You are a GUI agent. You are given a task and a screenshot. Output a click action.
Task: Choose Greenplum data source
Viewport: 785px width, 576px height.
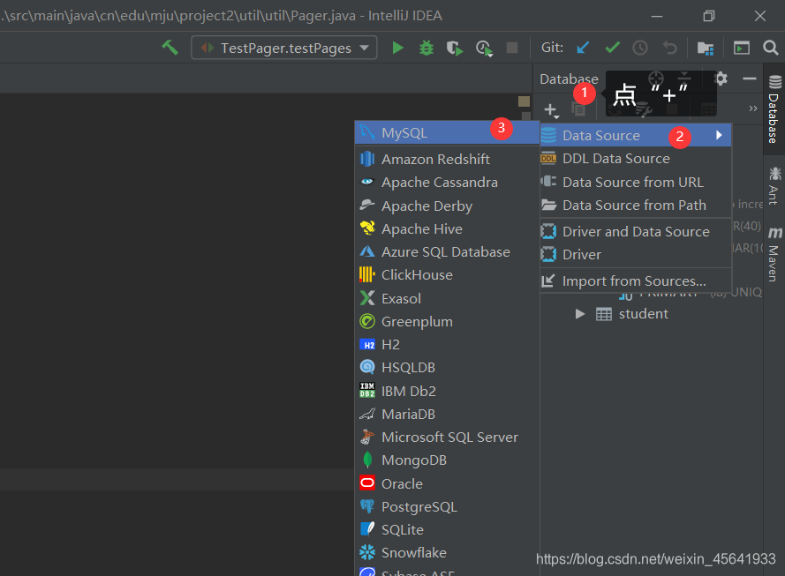[447, 321]
